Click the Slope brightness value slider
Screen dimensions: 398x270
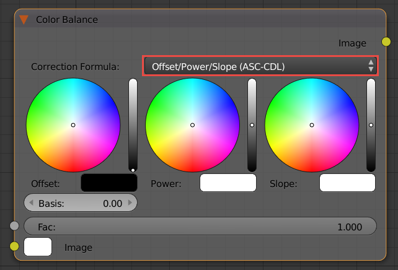tap(371, 125)
